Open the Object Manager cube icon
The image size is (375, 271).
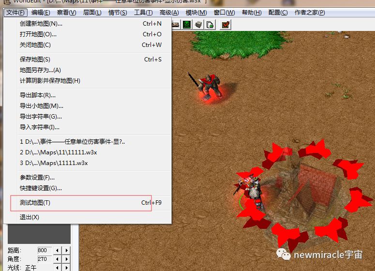click(x=198, y=24)
